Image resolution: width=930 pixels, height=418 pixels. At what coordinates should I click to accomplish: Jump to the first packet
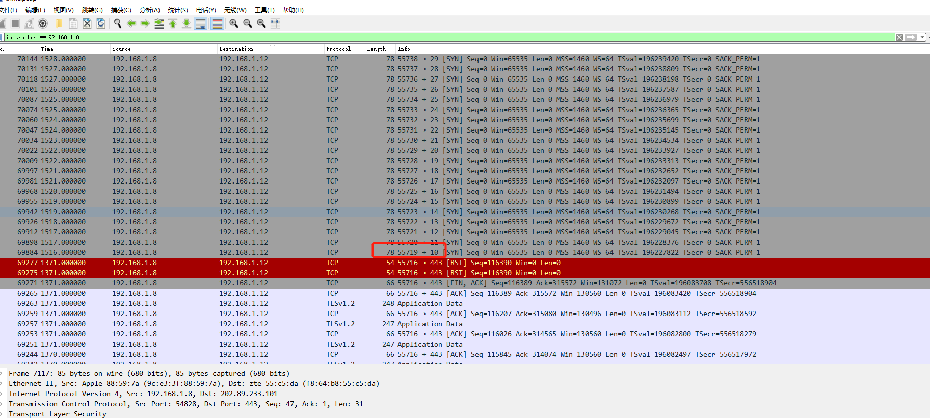[173, 23]
